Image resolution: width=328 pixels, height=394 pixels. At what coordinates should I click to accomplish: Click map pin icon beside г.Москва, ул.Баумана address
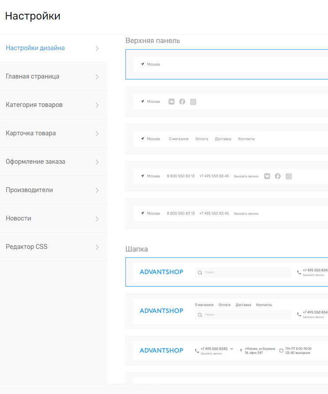tap(241, 351)
